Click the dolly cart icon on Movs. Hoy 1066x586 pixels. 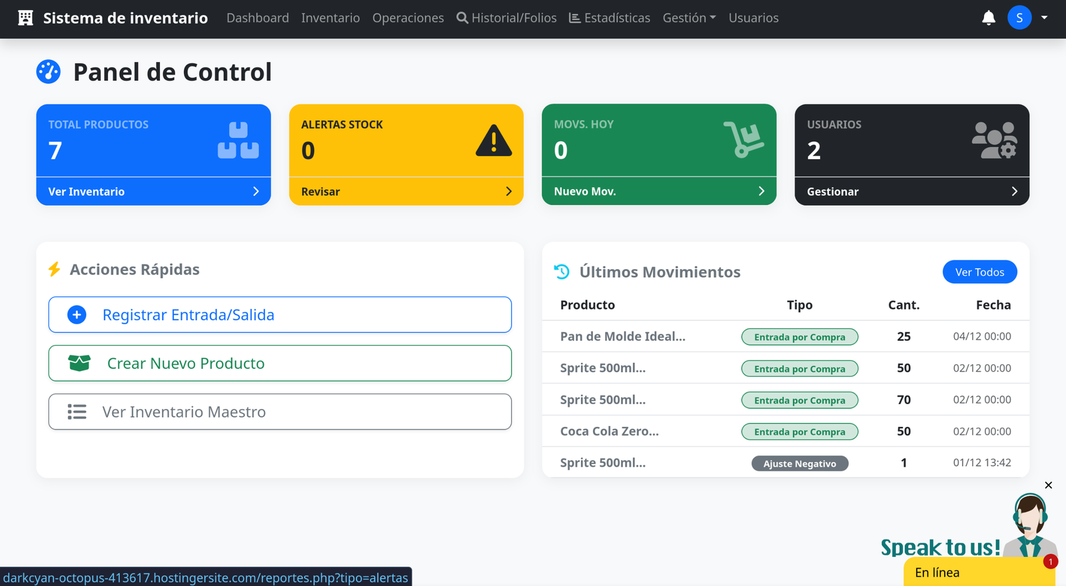(x=744, y=140)
